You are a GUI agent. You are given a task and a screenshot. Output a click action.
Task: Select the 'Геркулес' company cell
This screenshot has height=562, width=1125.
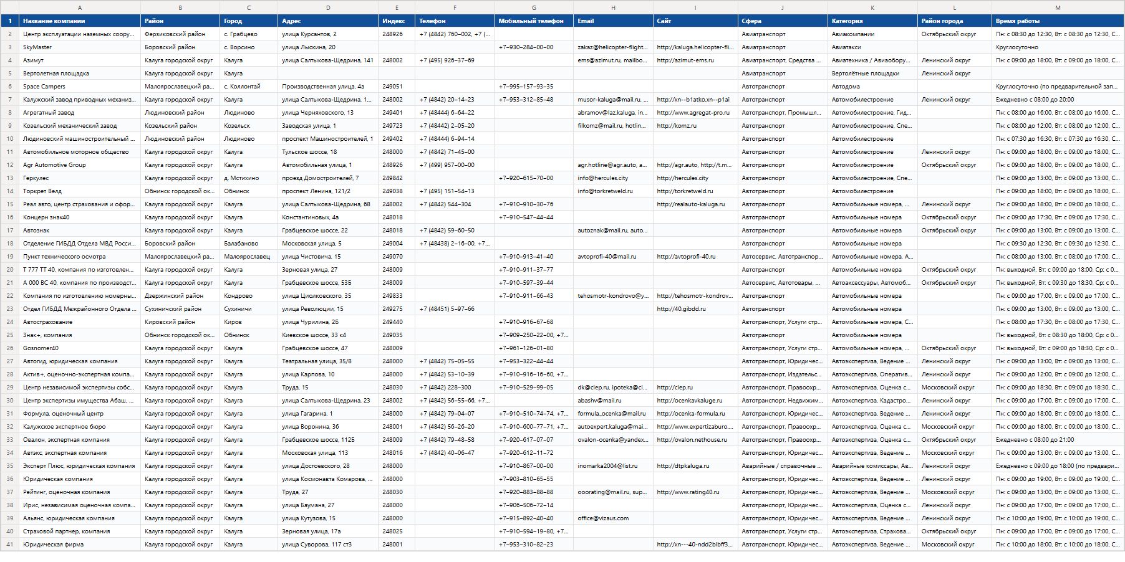click(80, 178)
